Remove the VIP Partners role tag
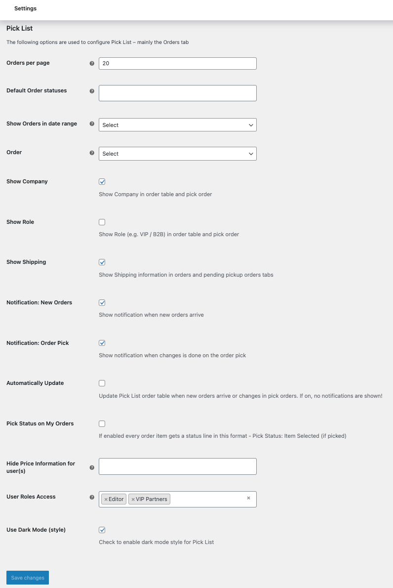Screen dimensions: 393x588 pos(133,500)
